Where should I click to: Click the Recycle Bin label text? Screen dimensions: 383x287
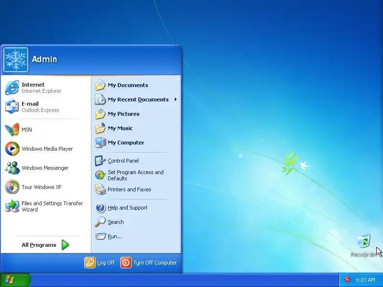click(364, 254)
